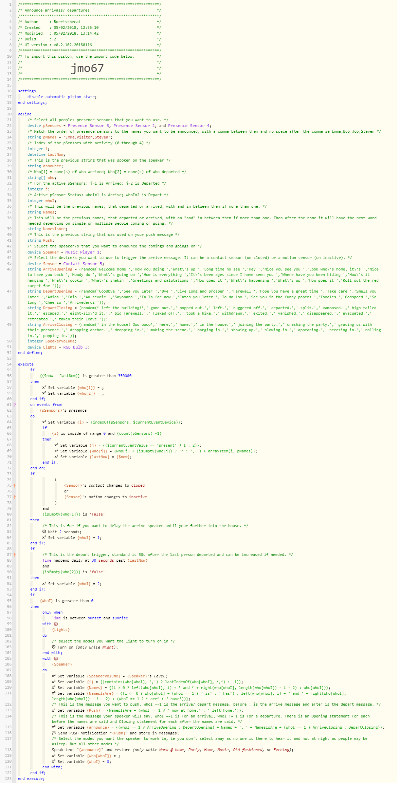Select device pSensors presence sensor definition
This screenshot has height=786, width=400.
tap(119, 126)
